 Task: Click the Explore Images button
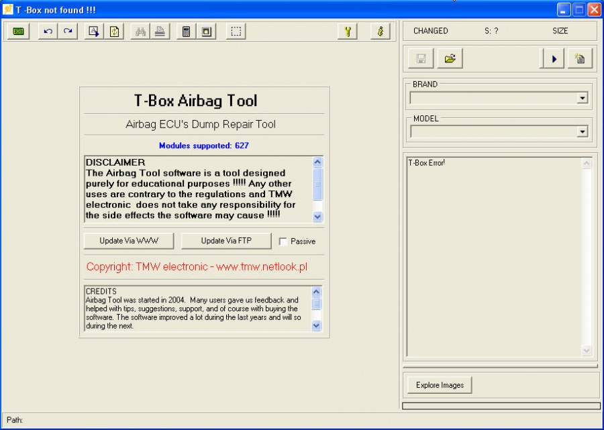(x=440, y=385)
